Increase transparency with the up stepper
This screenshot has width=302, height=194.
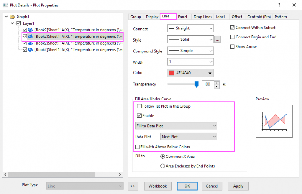[217, 83]
